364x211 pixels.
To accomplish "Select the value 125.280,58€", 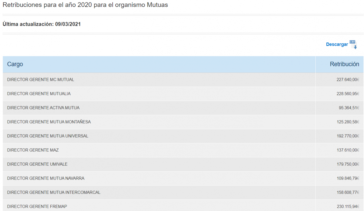I will pyautogui.click(x=348, y=122).
